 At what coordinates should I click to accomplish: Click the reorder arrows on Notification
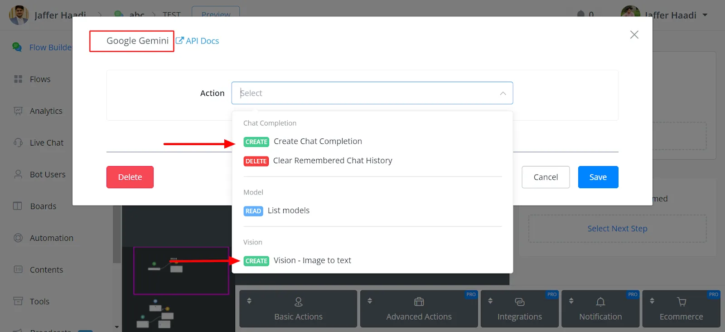tap(571, 301)
